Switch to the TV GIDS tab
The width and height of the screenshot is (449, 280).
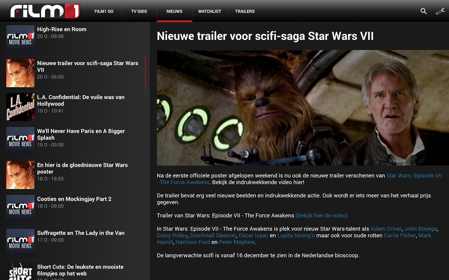139,11
